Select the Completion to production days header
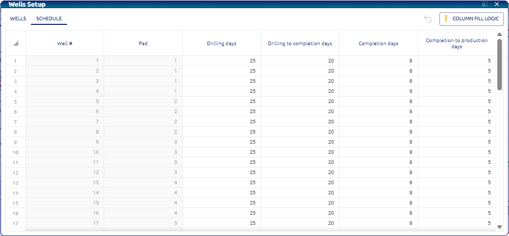509x236 pixels. pos(456,43)
